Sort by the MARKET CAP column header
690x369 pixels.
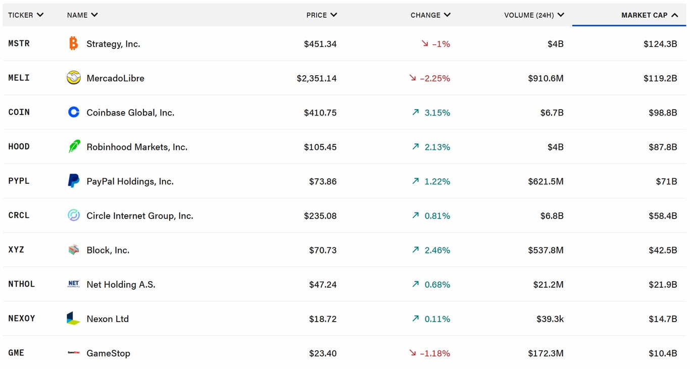coord(650,15)
